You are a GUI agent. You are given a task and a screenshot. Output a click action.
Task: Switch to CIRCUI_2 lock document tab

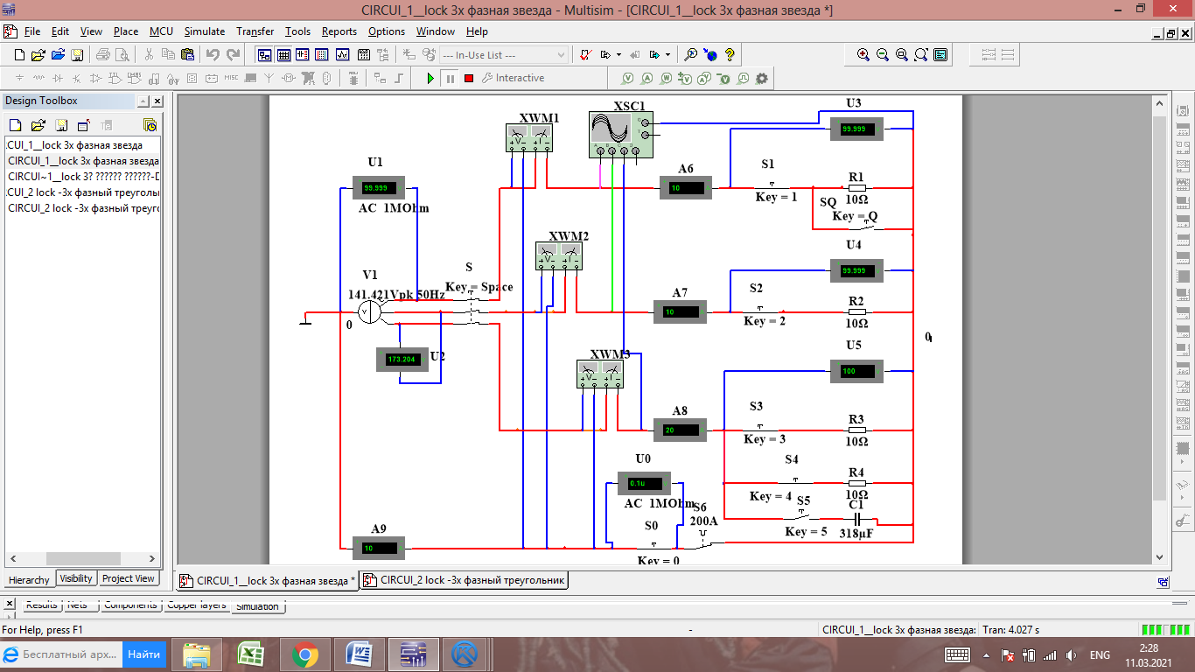465,580
